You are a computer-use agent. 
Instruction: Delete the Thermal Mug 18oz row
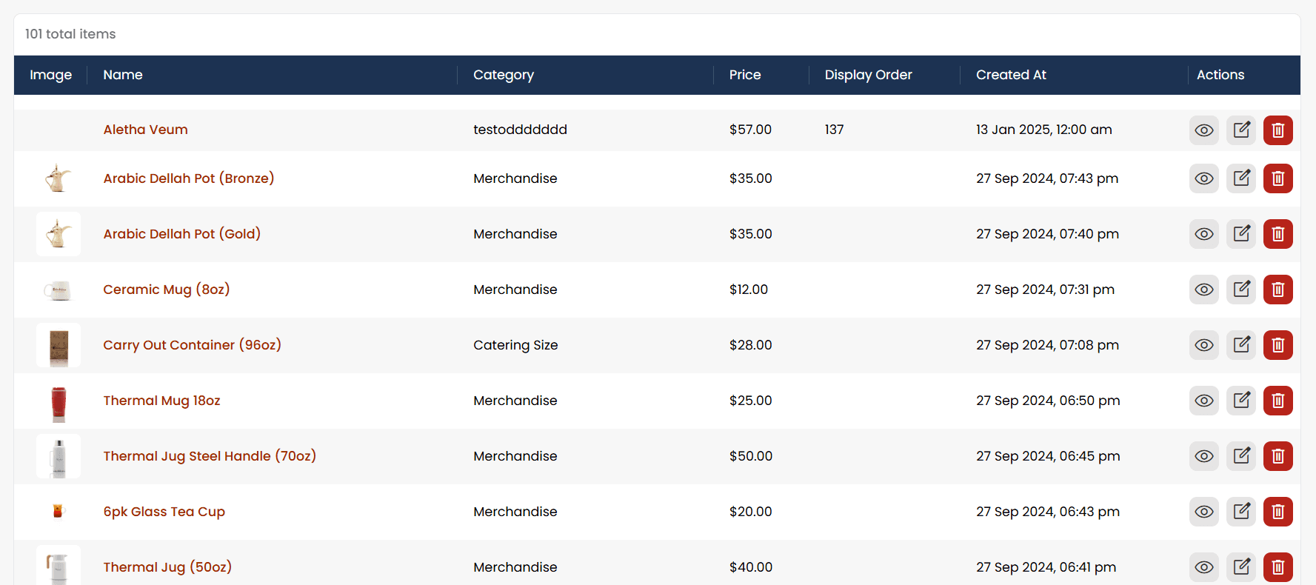click(x=1277, y=401)
